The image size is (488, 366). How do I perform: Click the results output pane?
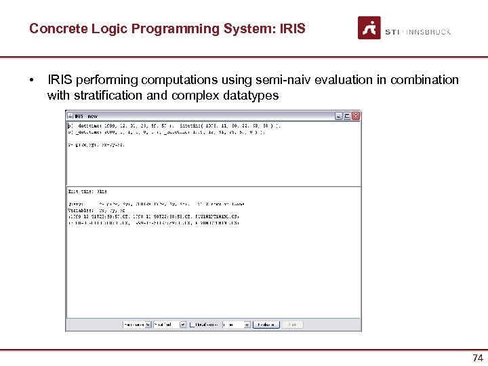click(213, 252)
